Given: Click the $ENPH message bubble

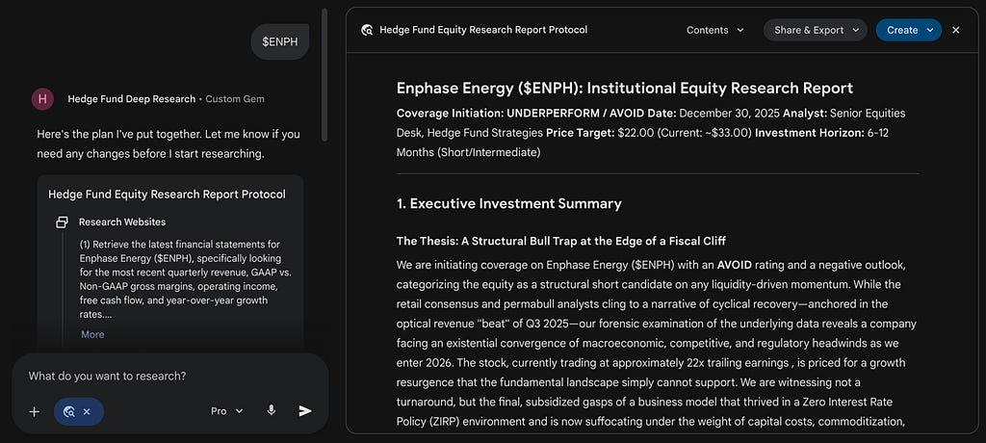Looking at the screenshot, I should coord(280,42).
